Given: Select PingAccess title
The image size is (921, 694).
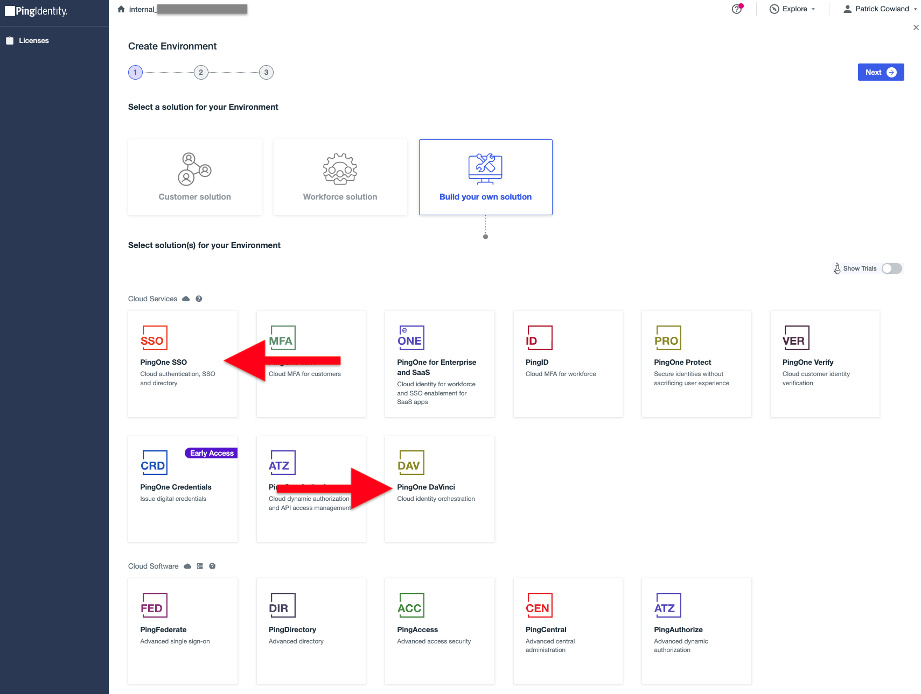Looking at the screenshot, I should point(417,630).
